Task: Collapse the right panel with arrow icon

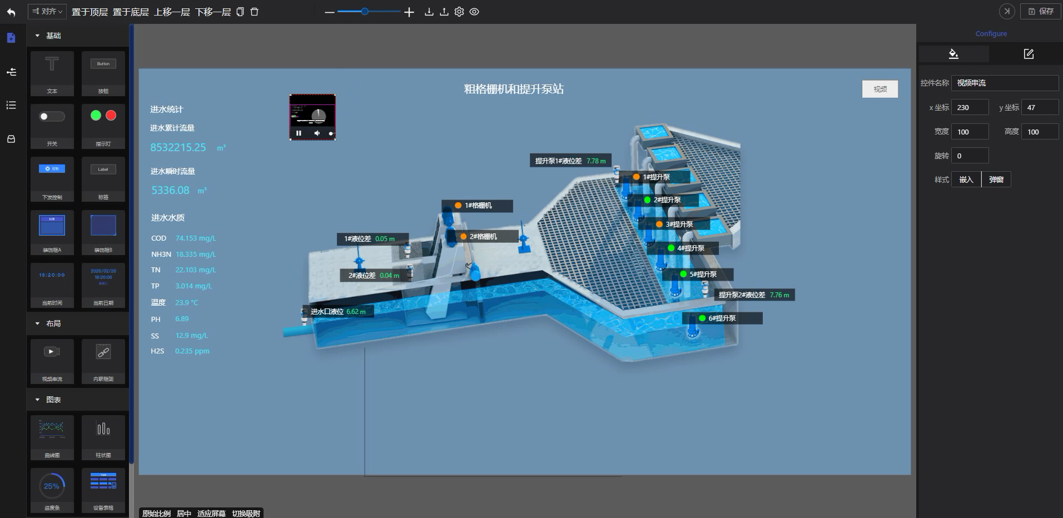Action: (1007, 11)
